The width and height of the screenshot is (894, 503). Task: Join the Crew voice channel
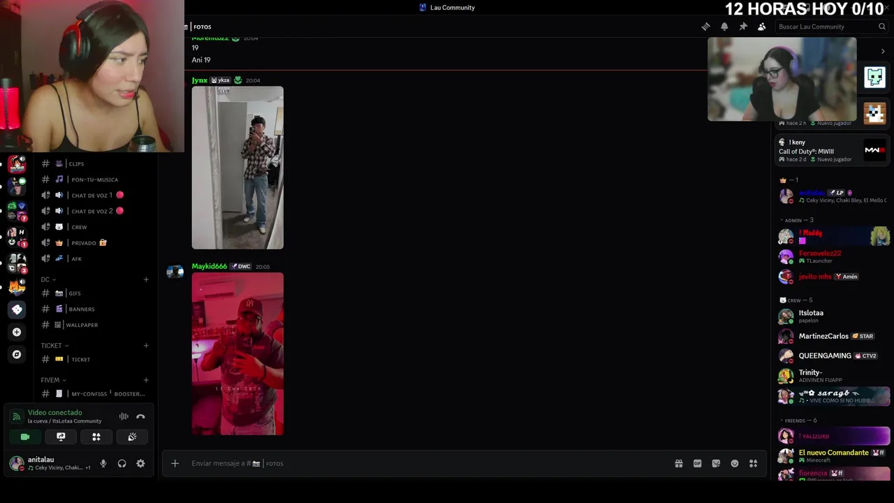pos(94,227)
